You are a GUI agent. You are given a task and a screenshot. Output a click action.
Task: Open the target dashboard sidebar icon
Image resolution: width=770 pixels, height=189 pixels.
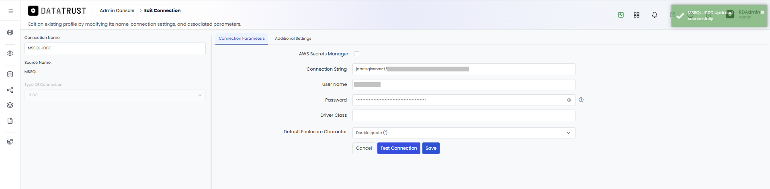point(10,33)
